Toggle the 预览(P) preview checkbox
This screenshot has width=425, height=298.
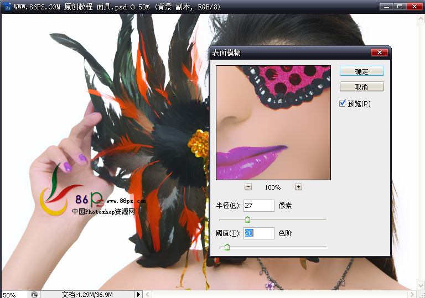coord(343,103)
